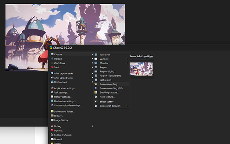The image size is (230, 144).
Task: Click the Auto capture clock icon
Action: [96, 96]
